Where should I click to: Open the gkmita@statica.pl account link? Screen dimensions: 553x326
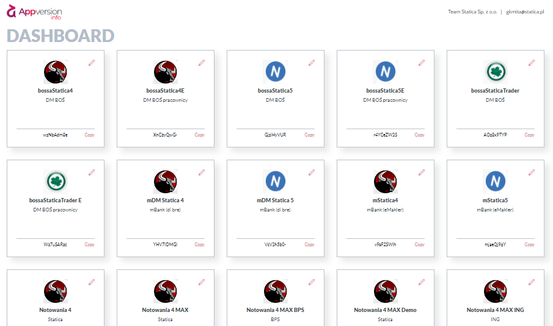tap(525, 12)
